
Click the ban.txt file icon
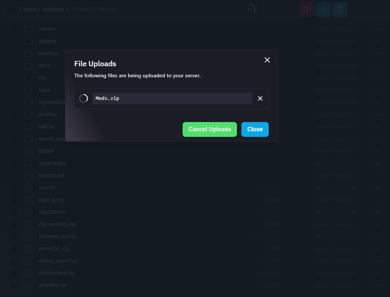(28, 188)
